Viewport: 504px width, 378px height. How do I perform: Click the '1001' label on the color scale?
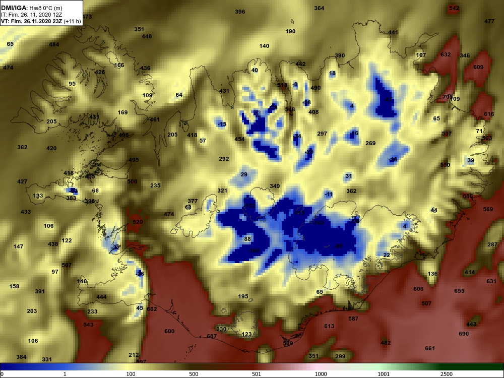(384, 374)
